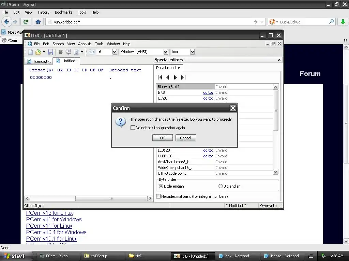Click the save floppy disk icon in HxD
This screenshot has width=349, height=261.
50,52
